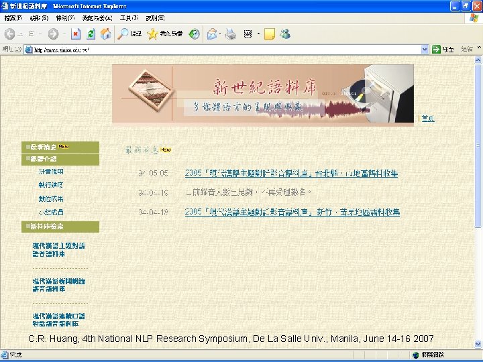Open 工作成員 sidebar link
Image resolution: width=483 pixels, height=362 pixels.
(x=51, y=212)
